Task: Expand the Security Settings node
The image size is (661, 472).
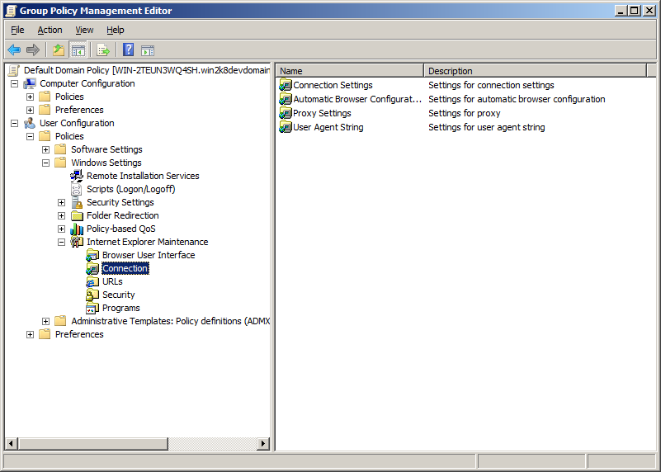Action: pos(62,202)
